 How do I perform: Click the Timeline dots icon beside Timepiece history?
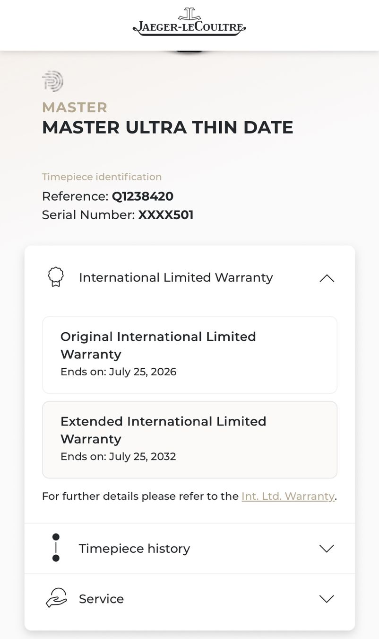point(56,548)
